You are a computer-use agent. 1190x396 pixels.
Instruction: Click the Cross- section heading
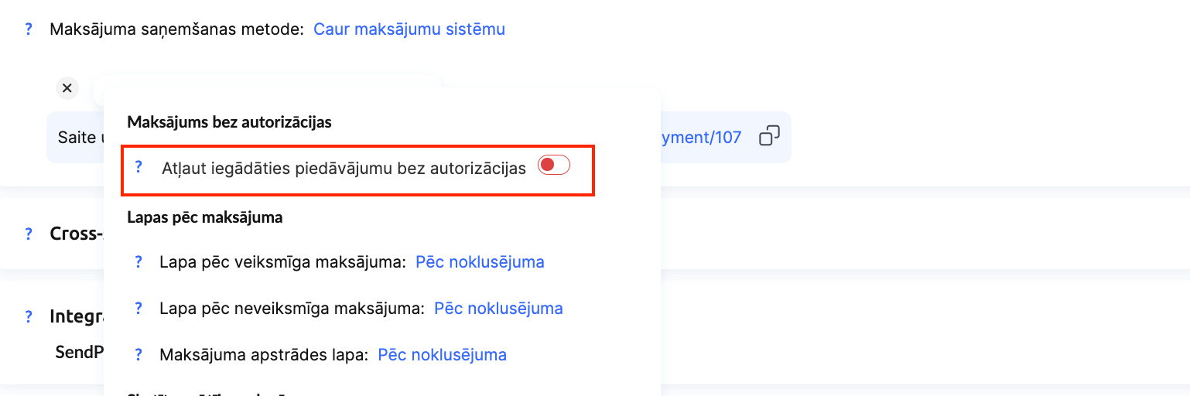[x=76, y=234]
